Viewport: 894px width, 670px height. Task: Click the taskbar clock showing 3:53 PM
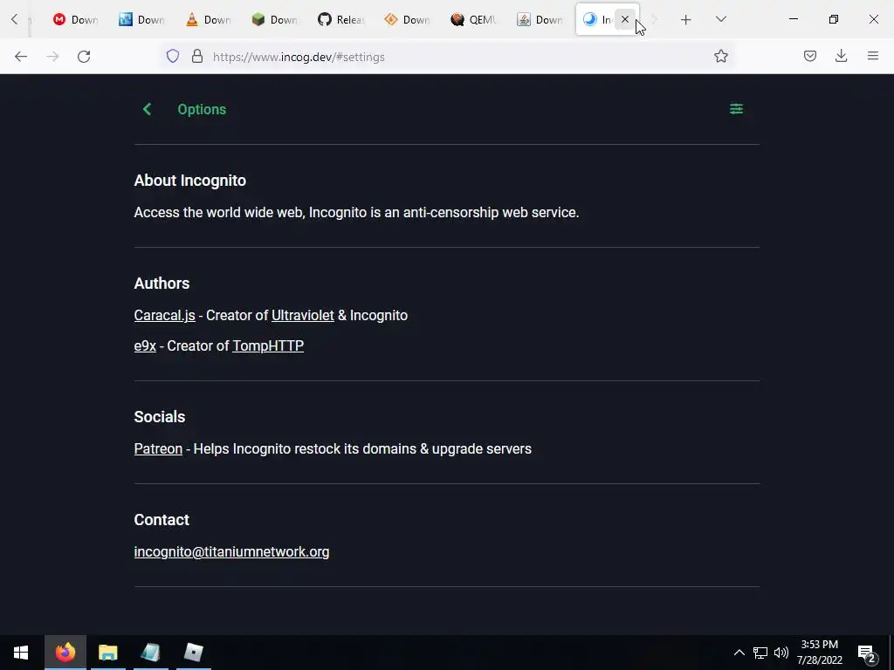(x=819, y=653)
